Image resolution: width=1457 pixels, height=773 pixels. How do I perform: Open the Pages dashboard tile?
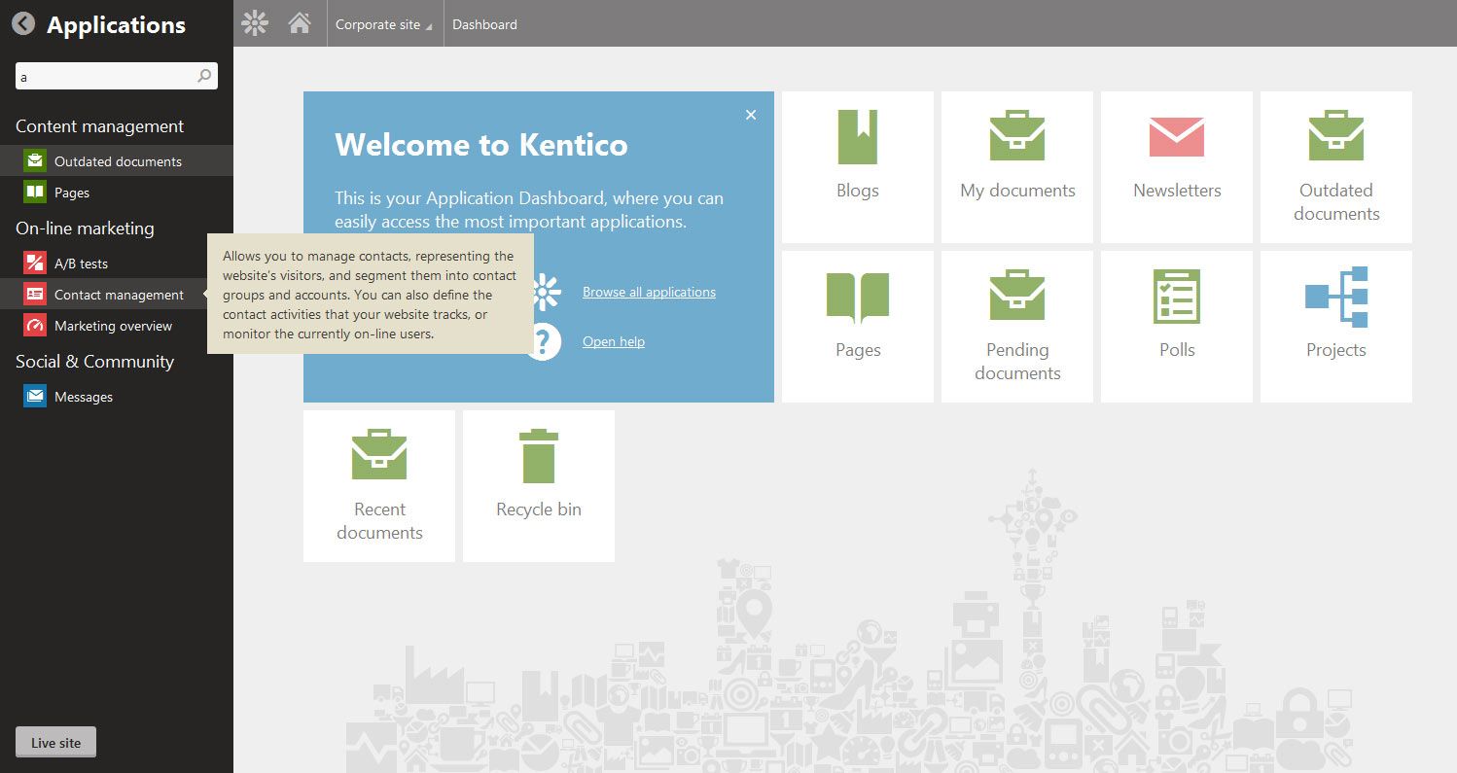(x=858, y=327)
